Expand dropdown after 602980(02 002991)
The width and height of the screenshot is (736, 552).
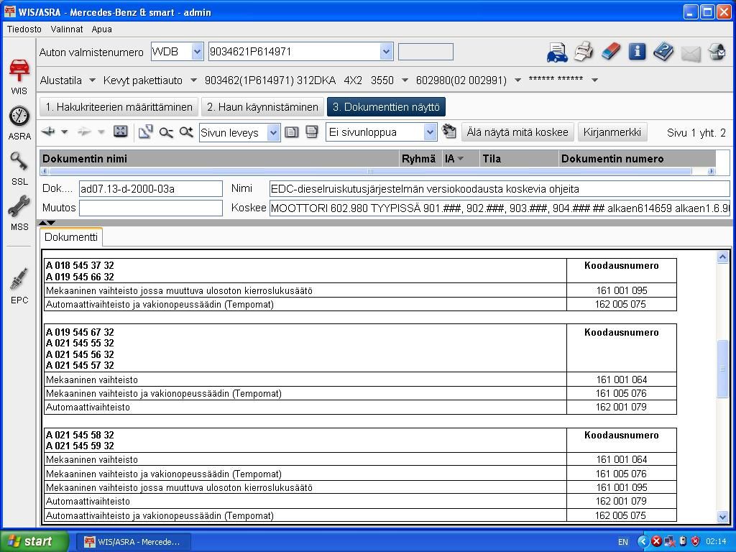pyautogui.click(x=517, y=80)
